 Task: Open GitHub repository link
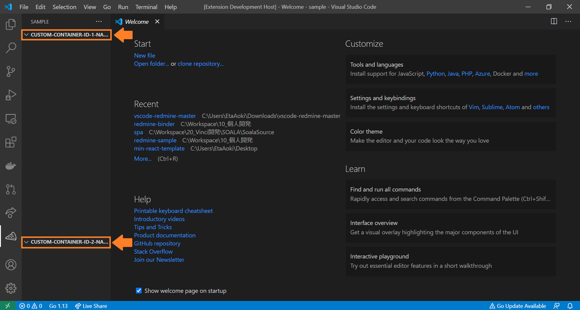tap(157, 243)
